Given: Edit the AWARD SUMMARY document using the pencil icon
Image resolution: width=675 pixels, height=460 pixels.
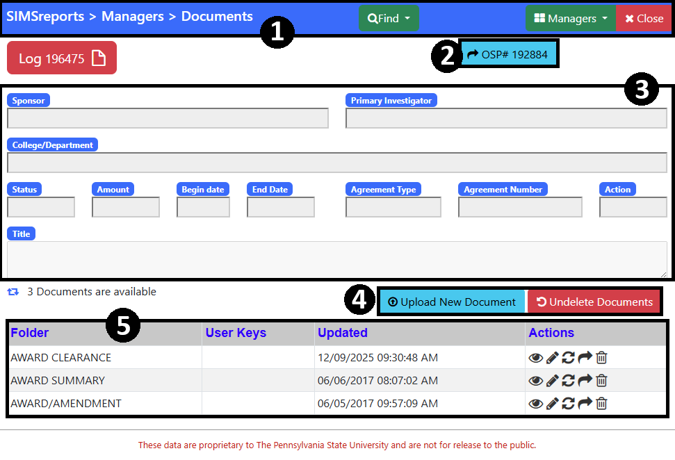Looking at the screenshot, I should (551, 380).
